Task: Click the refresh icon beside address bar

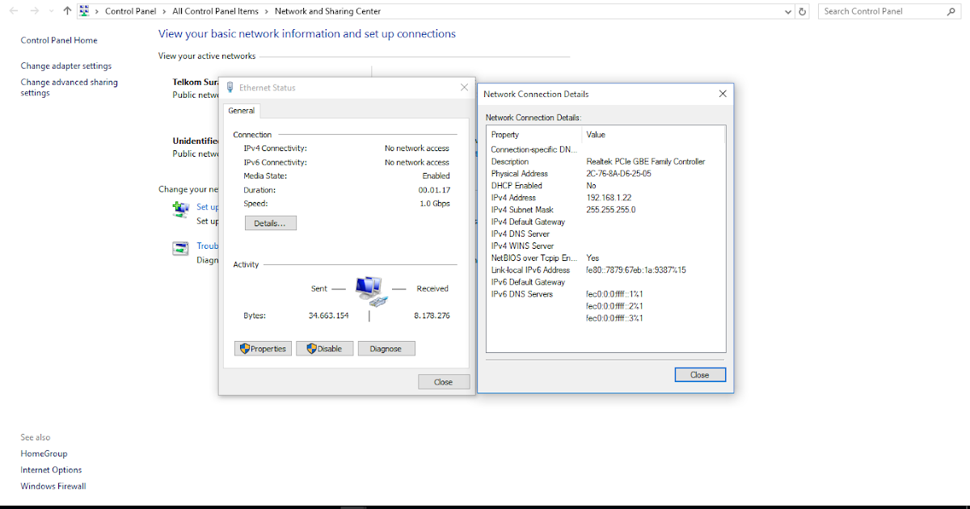Action: (x=803, y=11)
